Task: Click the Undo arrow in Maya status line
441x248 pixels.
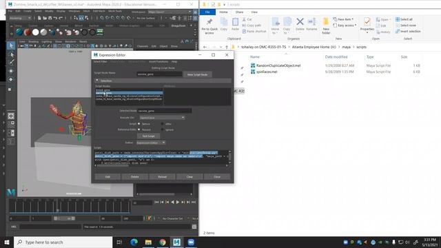Action: point(55,18)
